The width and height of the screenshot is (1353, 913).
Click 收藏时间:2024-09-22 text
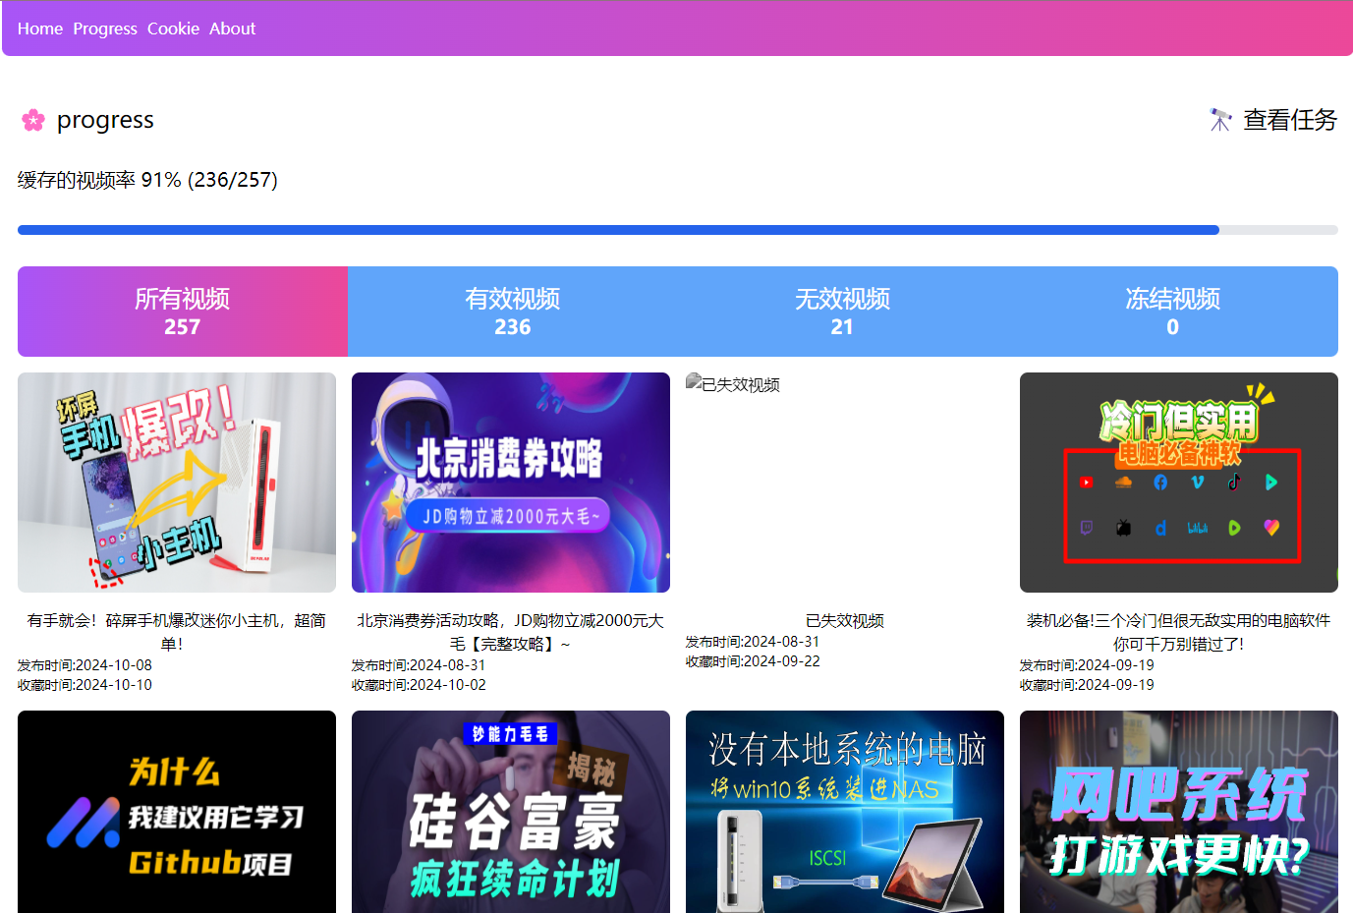pyautogui.click(x=753, y=661)
